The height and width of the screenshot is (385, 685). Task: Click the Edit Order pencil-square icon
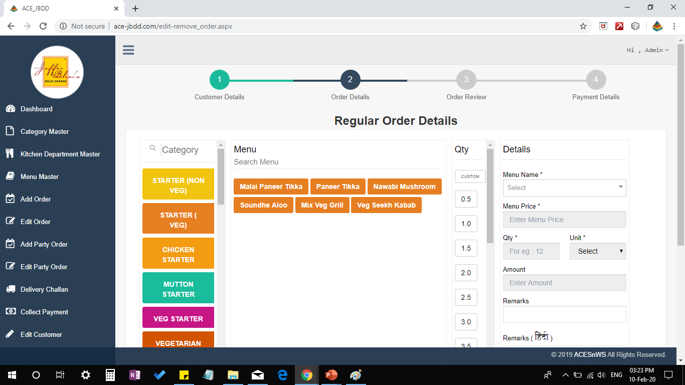(x=10, y=221)
